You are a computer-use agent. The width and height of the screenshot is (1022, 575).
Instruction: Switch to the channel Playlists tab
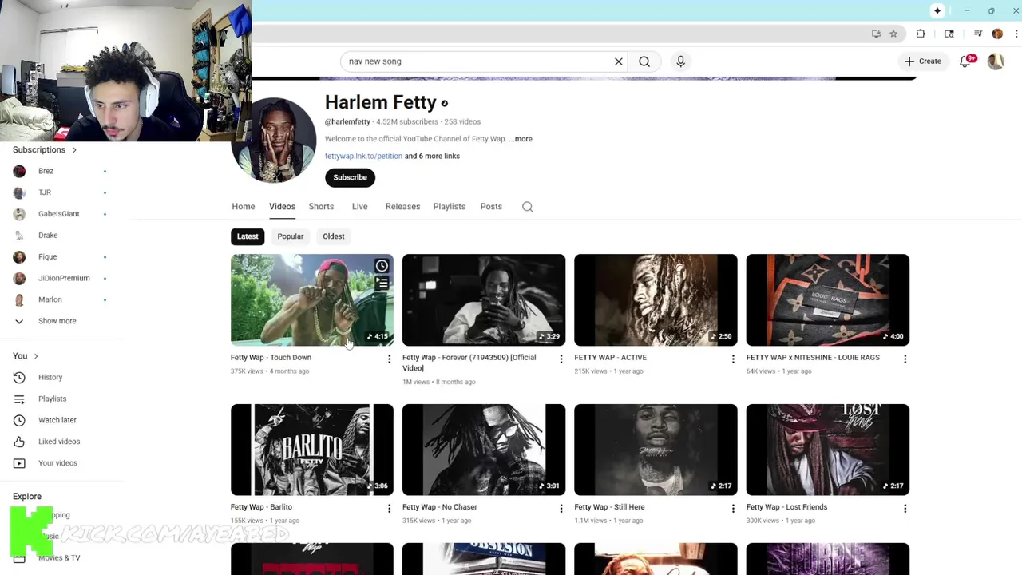[449, 207]
